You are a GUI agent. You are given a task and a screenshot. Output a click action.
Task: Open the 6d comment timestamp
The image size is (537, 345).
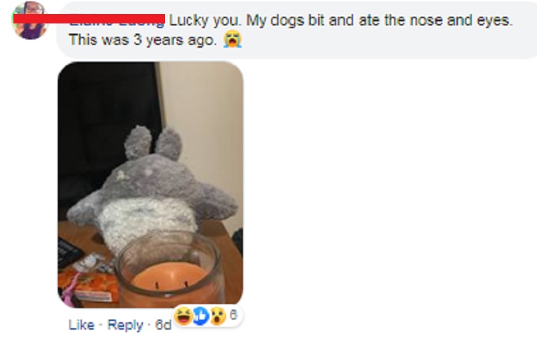(x=163, y=324)
